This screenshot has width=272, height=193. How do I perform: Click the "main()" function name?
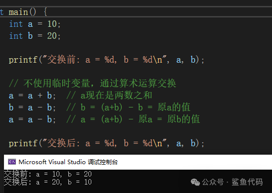(x=22, y=12)
